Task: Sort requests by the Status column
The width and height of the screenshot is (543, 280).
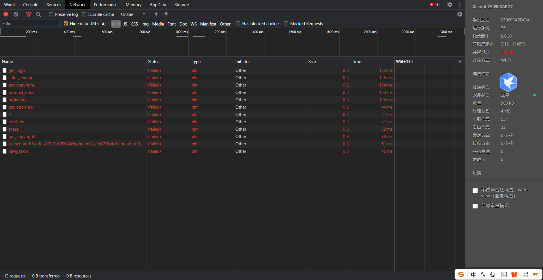Action: (x=154, y=62)
